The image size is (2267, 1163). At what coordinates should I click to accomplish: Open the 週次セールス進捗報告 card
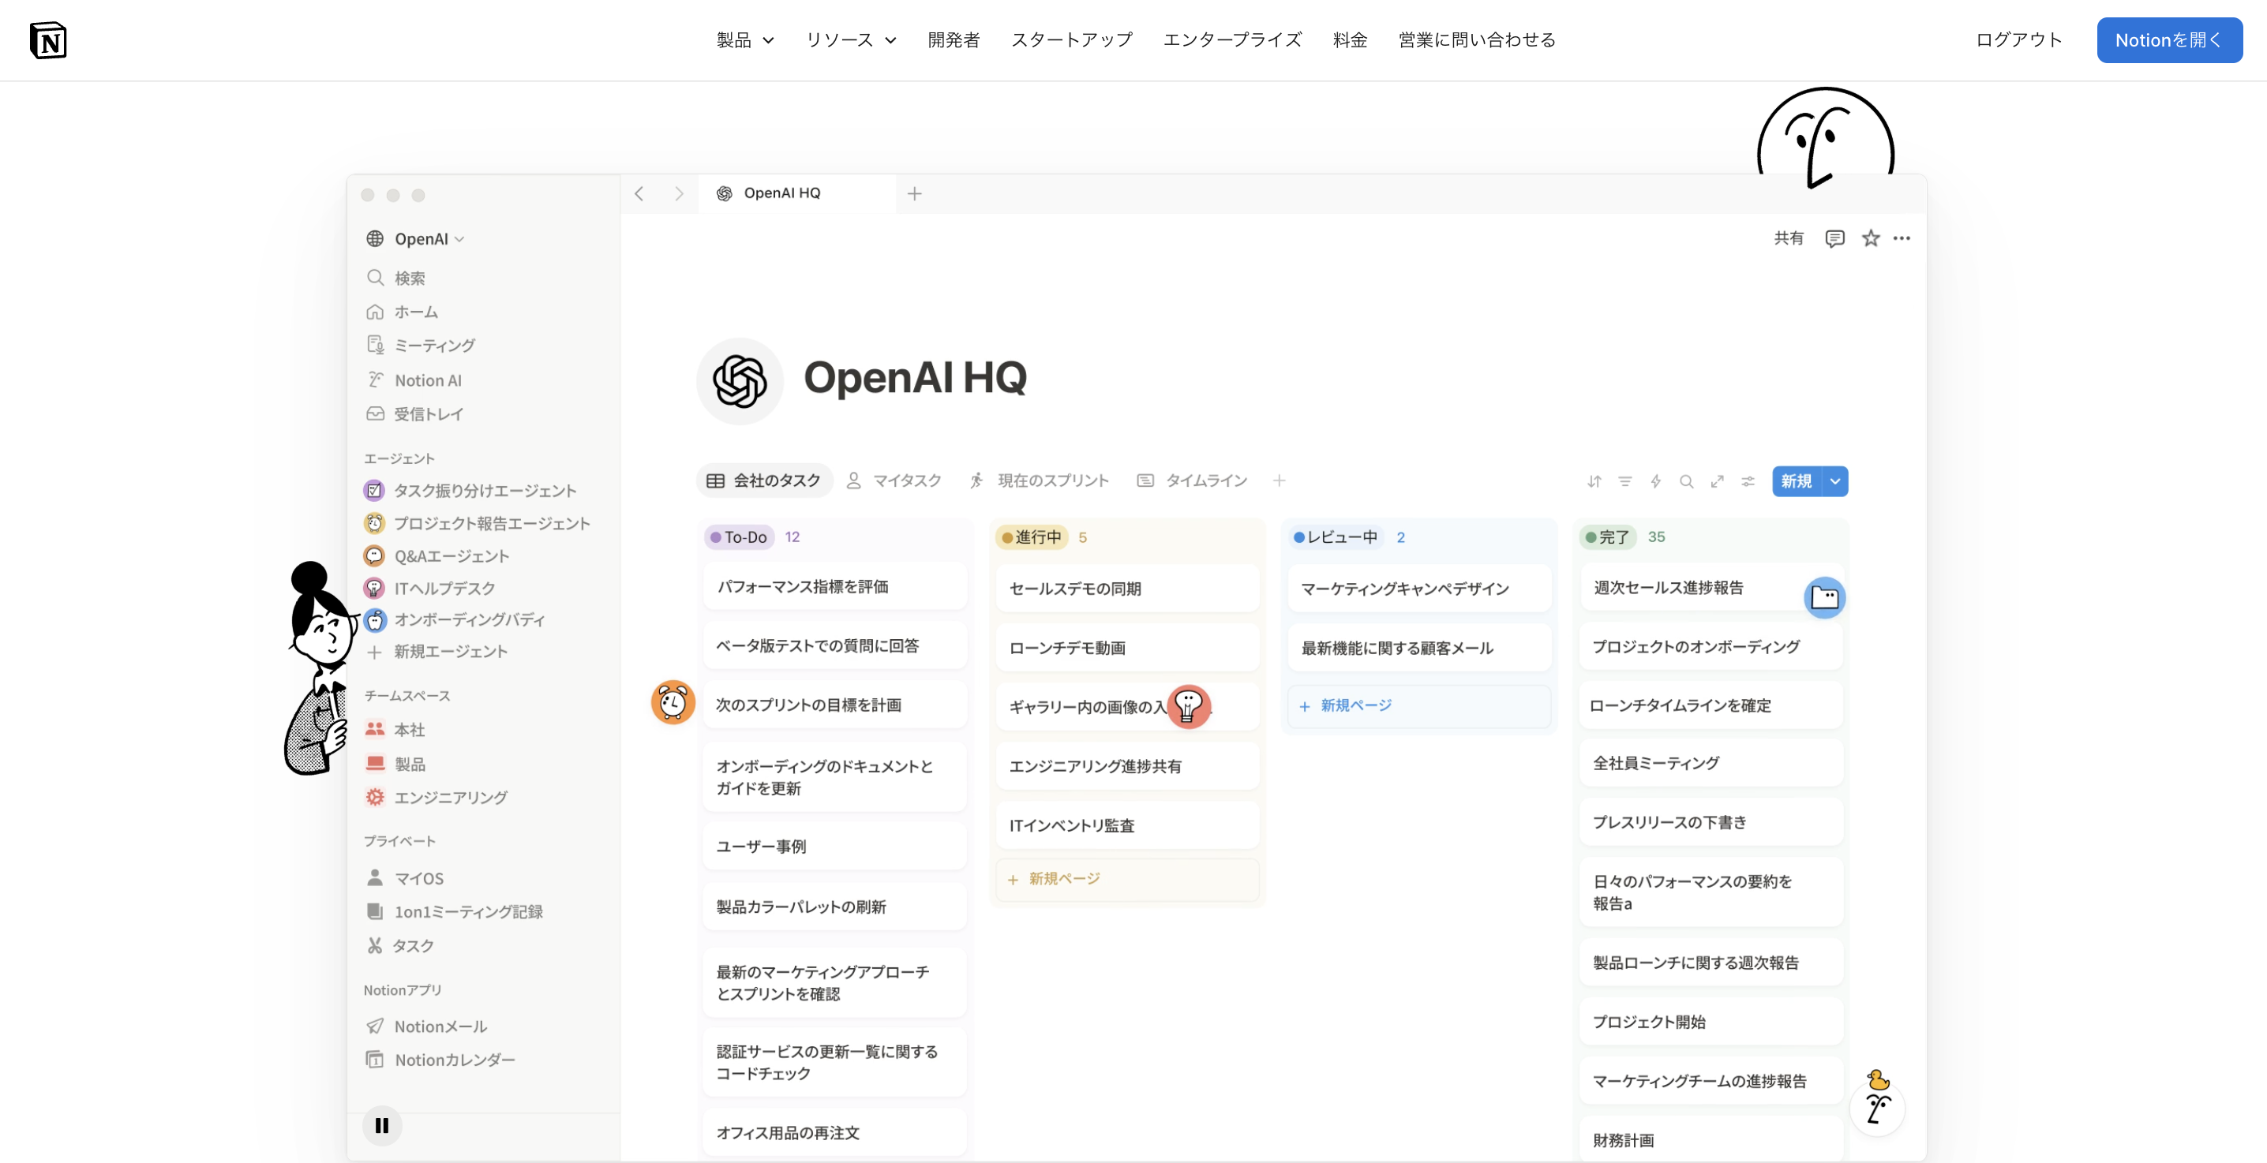click(x=1711, y=588)
